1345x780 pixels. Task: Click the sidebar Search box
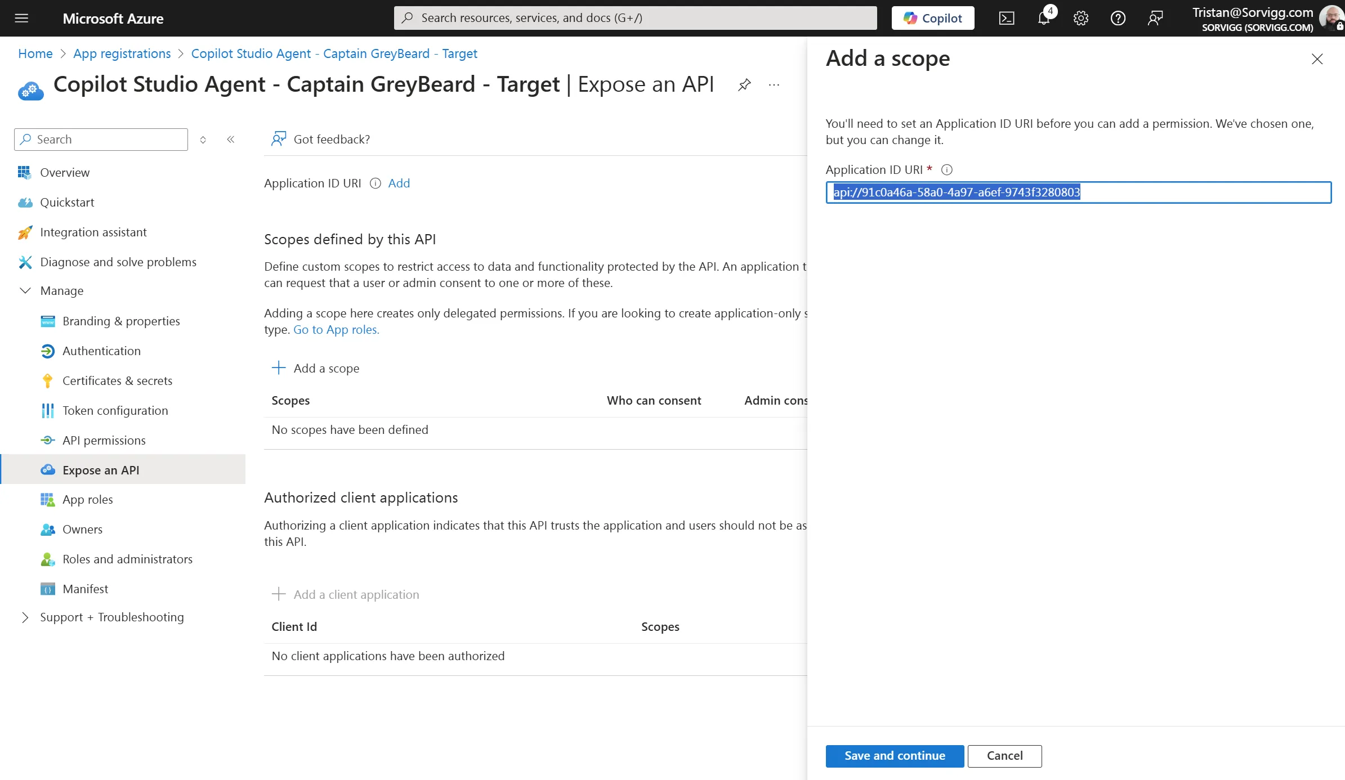[x=101, y=140]
